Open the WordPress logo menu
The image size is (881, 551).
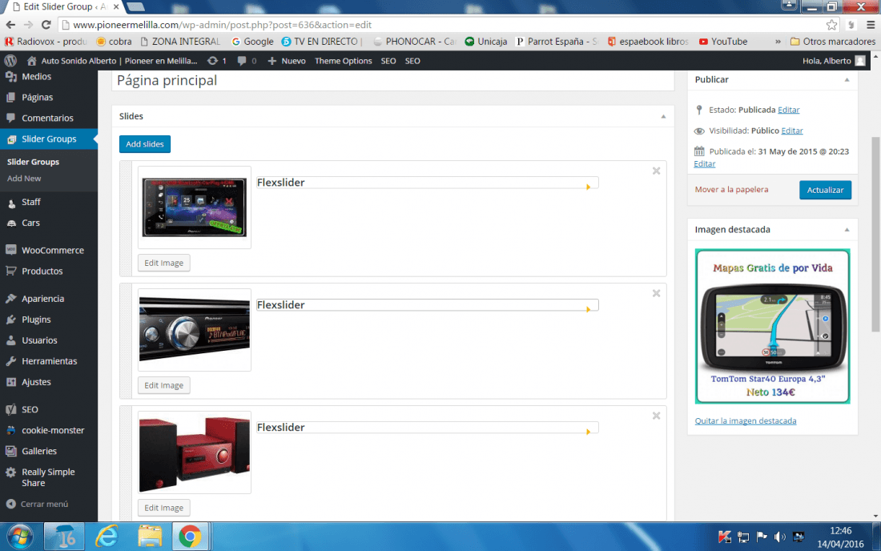pos(10,61)
